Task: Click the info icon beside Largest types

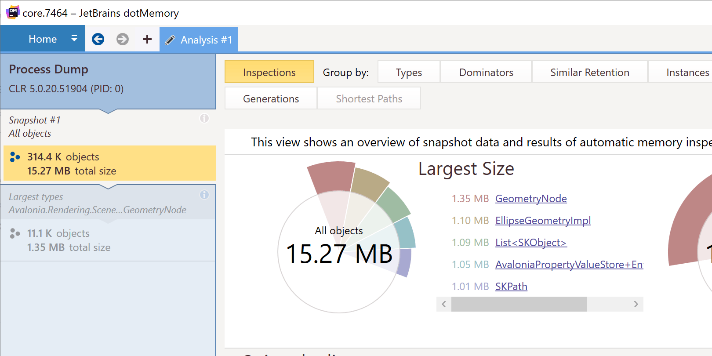Action: pos(204,195)
